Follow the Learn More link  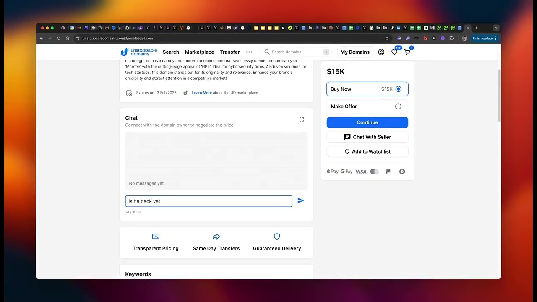click(x=202, y=93)
